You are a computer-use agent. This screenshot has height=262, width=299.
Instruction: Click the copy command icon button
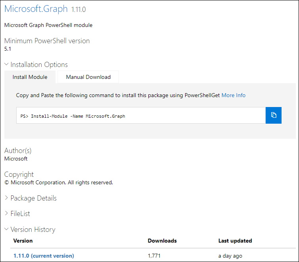point(273,115)
